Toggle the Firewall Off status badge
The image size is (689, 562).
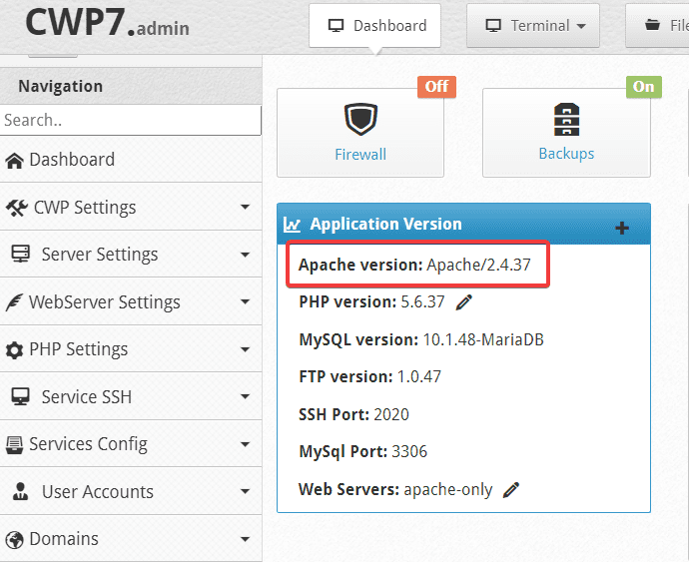[x=436, y=86]
